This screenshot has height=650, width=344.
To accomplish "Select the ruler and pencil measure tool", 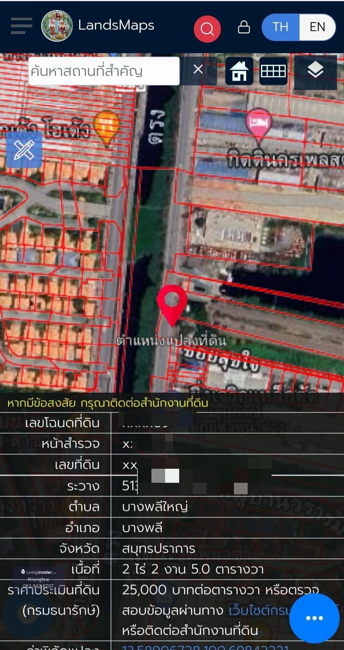I will pyautogui.click(x=24, y=150).
